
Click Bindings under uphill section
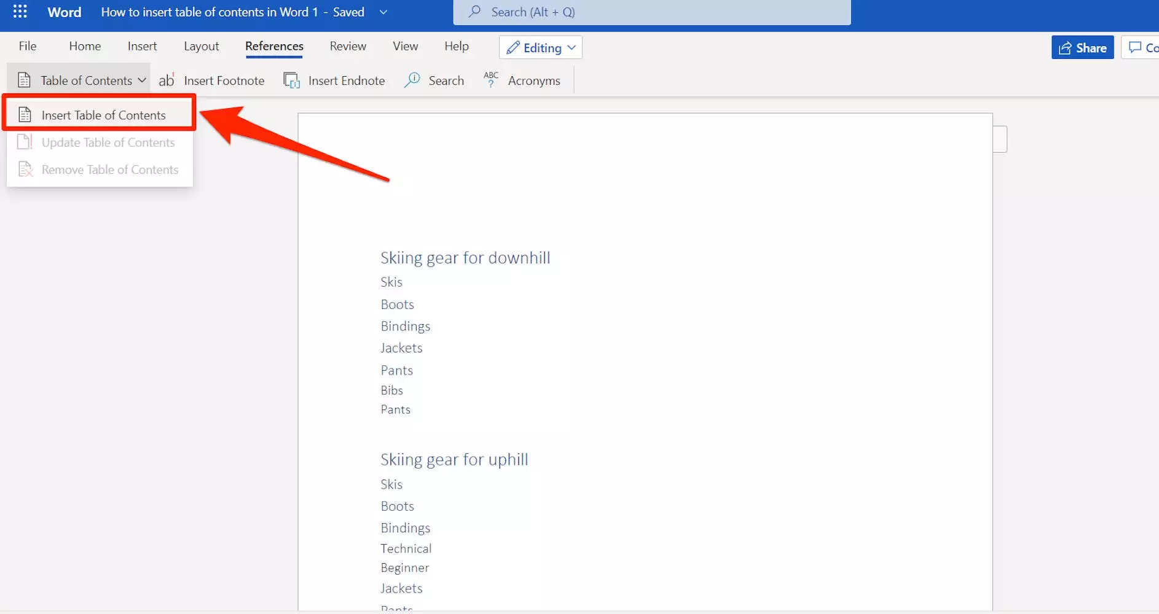click(405, 528)
